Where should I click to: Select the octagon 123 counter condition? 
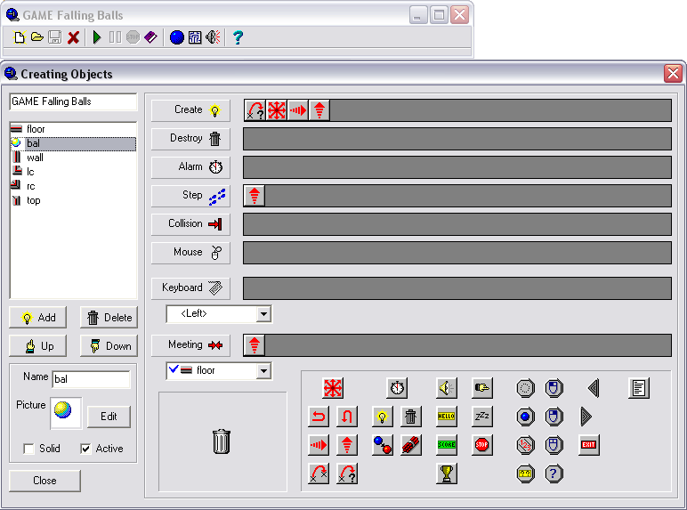click(525, 445)
